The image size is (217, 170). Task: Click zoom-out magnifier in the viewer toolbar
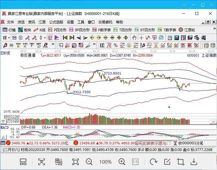[89, 162]
